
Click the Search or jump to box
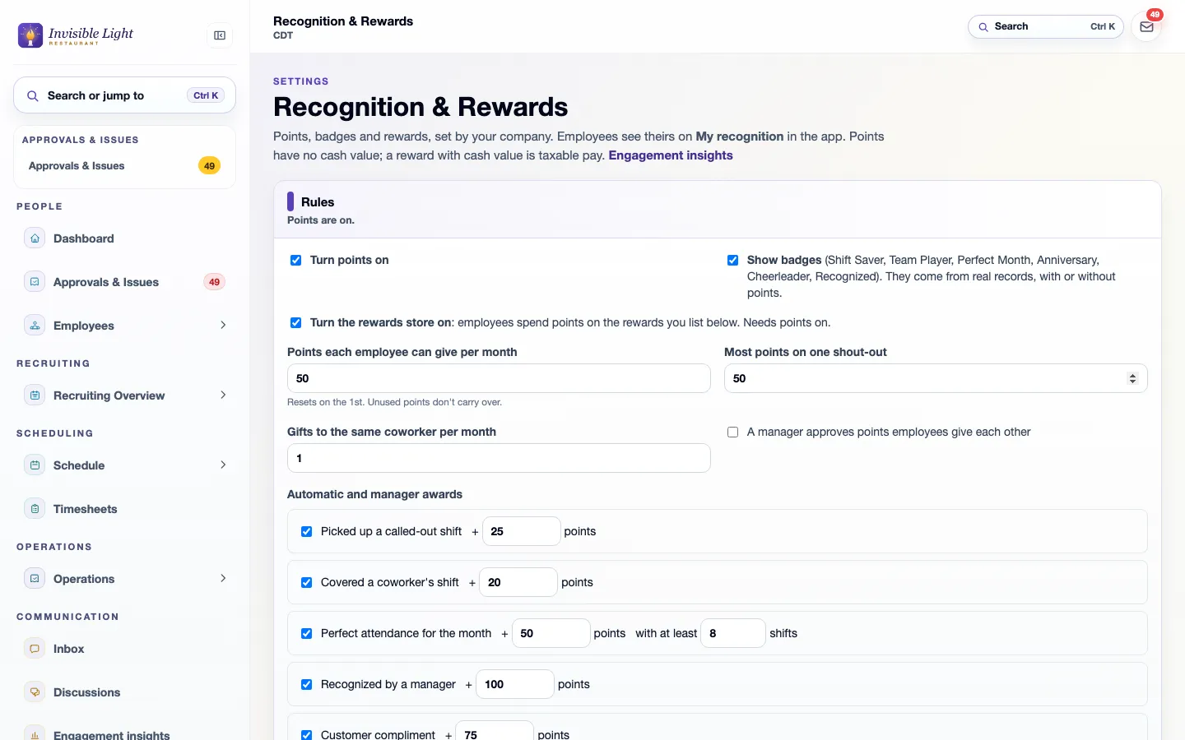pyautogui.click(x=124, y=96)
